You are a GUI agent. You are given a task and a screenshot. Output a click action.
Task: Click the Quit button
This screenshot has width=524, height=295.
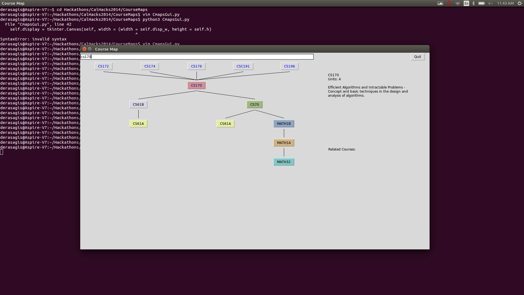pyautogui.click(x=417, y=57)
